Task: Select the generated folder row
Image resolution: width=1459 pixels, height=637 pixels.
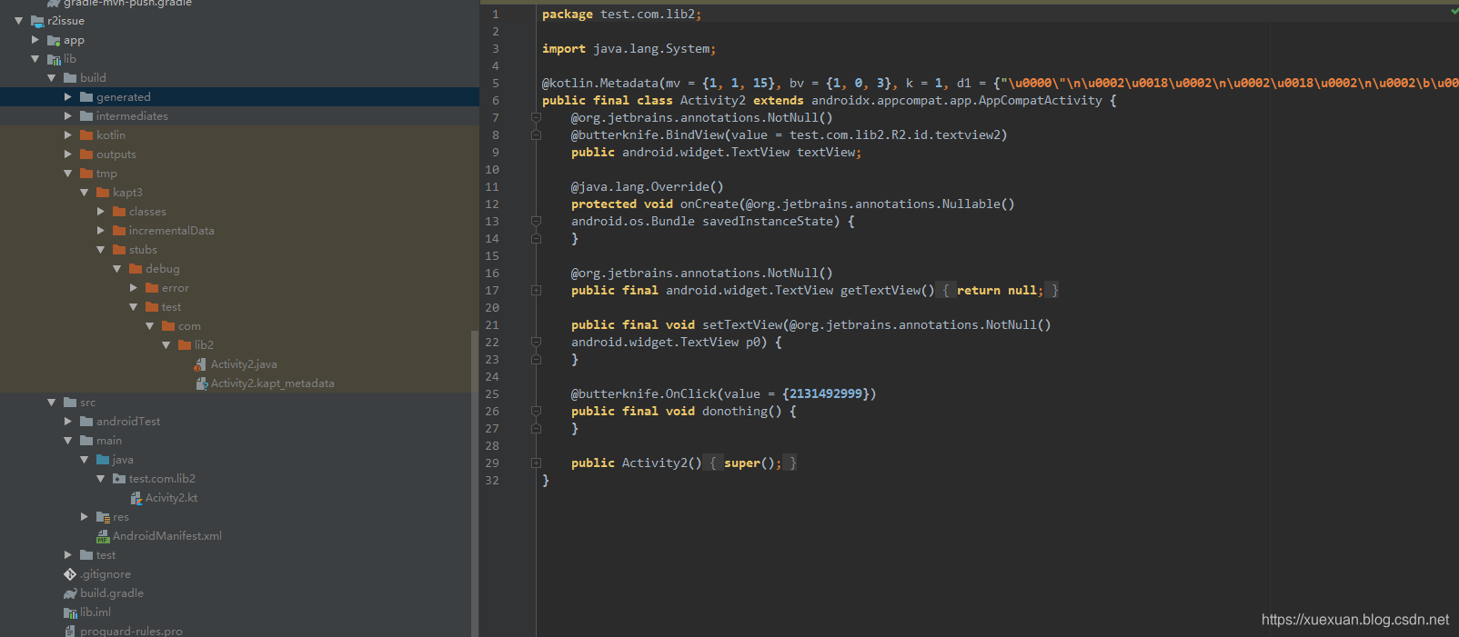Action: 239,97
